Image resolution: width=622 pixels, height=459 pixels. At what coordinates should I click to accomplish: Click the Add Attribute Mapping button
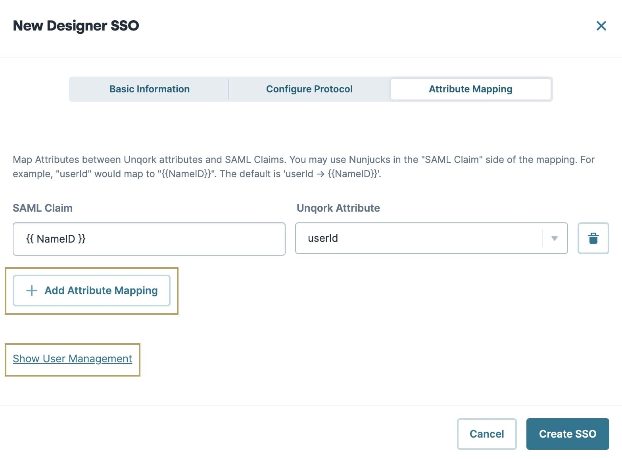click(92, 291)
